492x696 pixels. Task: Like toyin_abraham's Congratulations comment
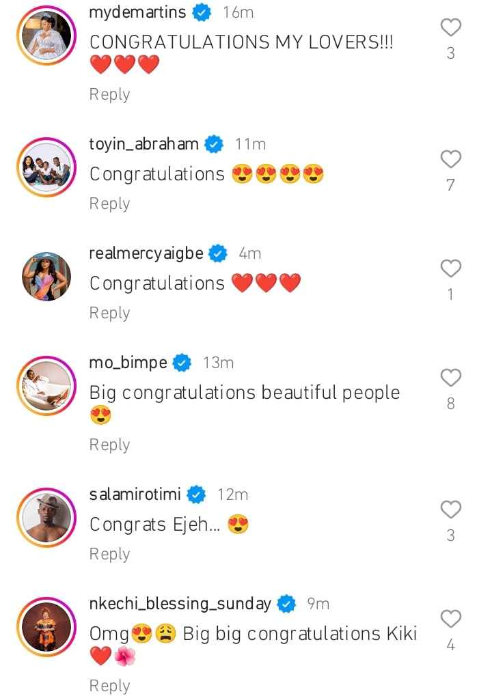451,159
